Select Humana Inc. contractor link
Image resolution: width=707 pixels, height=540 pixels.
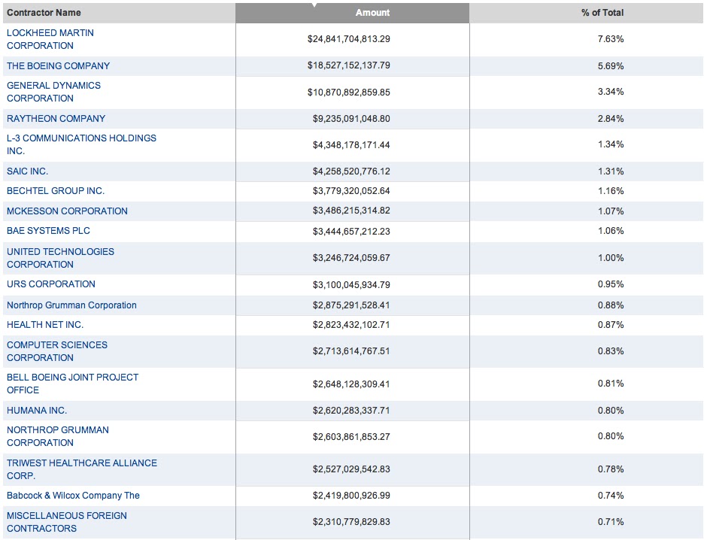37,411
